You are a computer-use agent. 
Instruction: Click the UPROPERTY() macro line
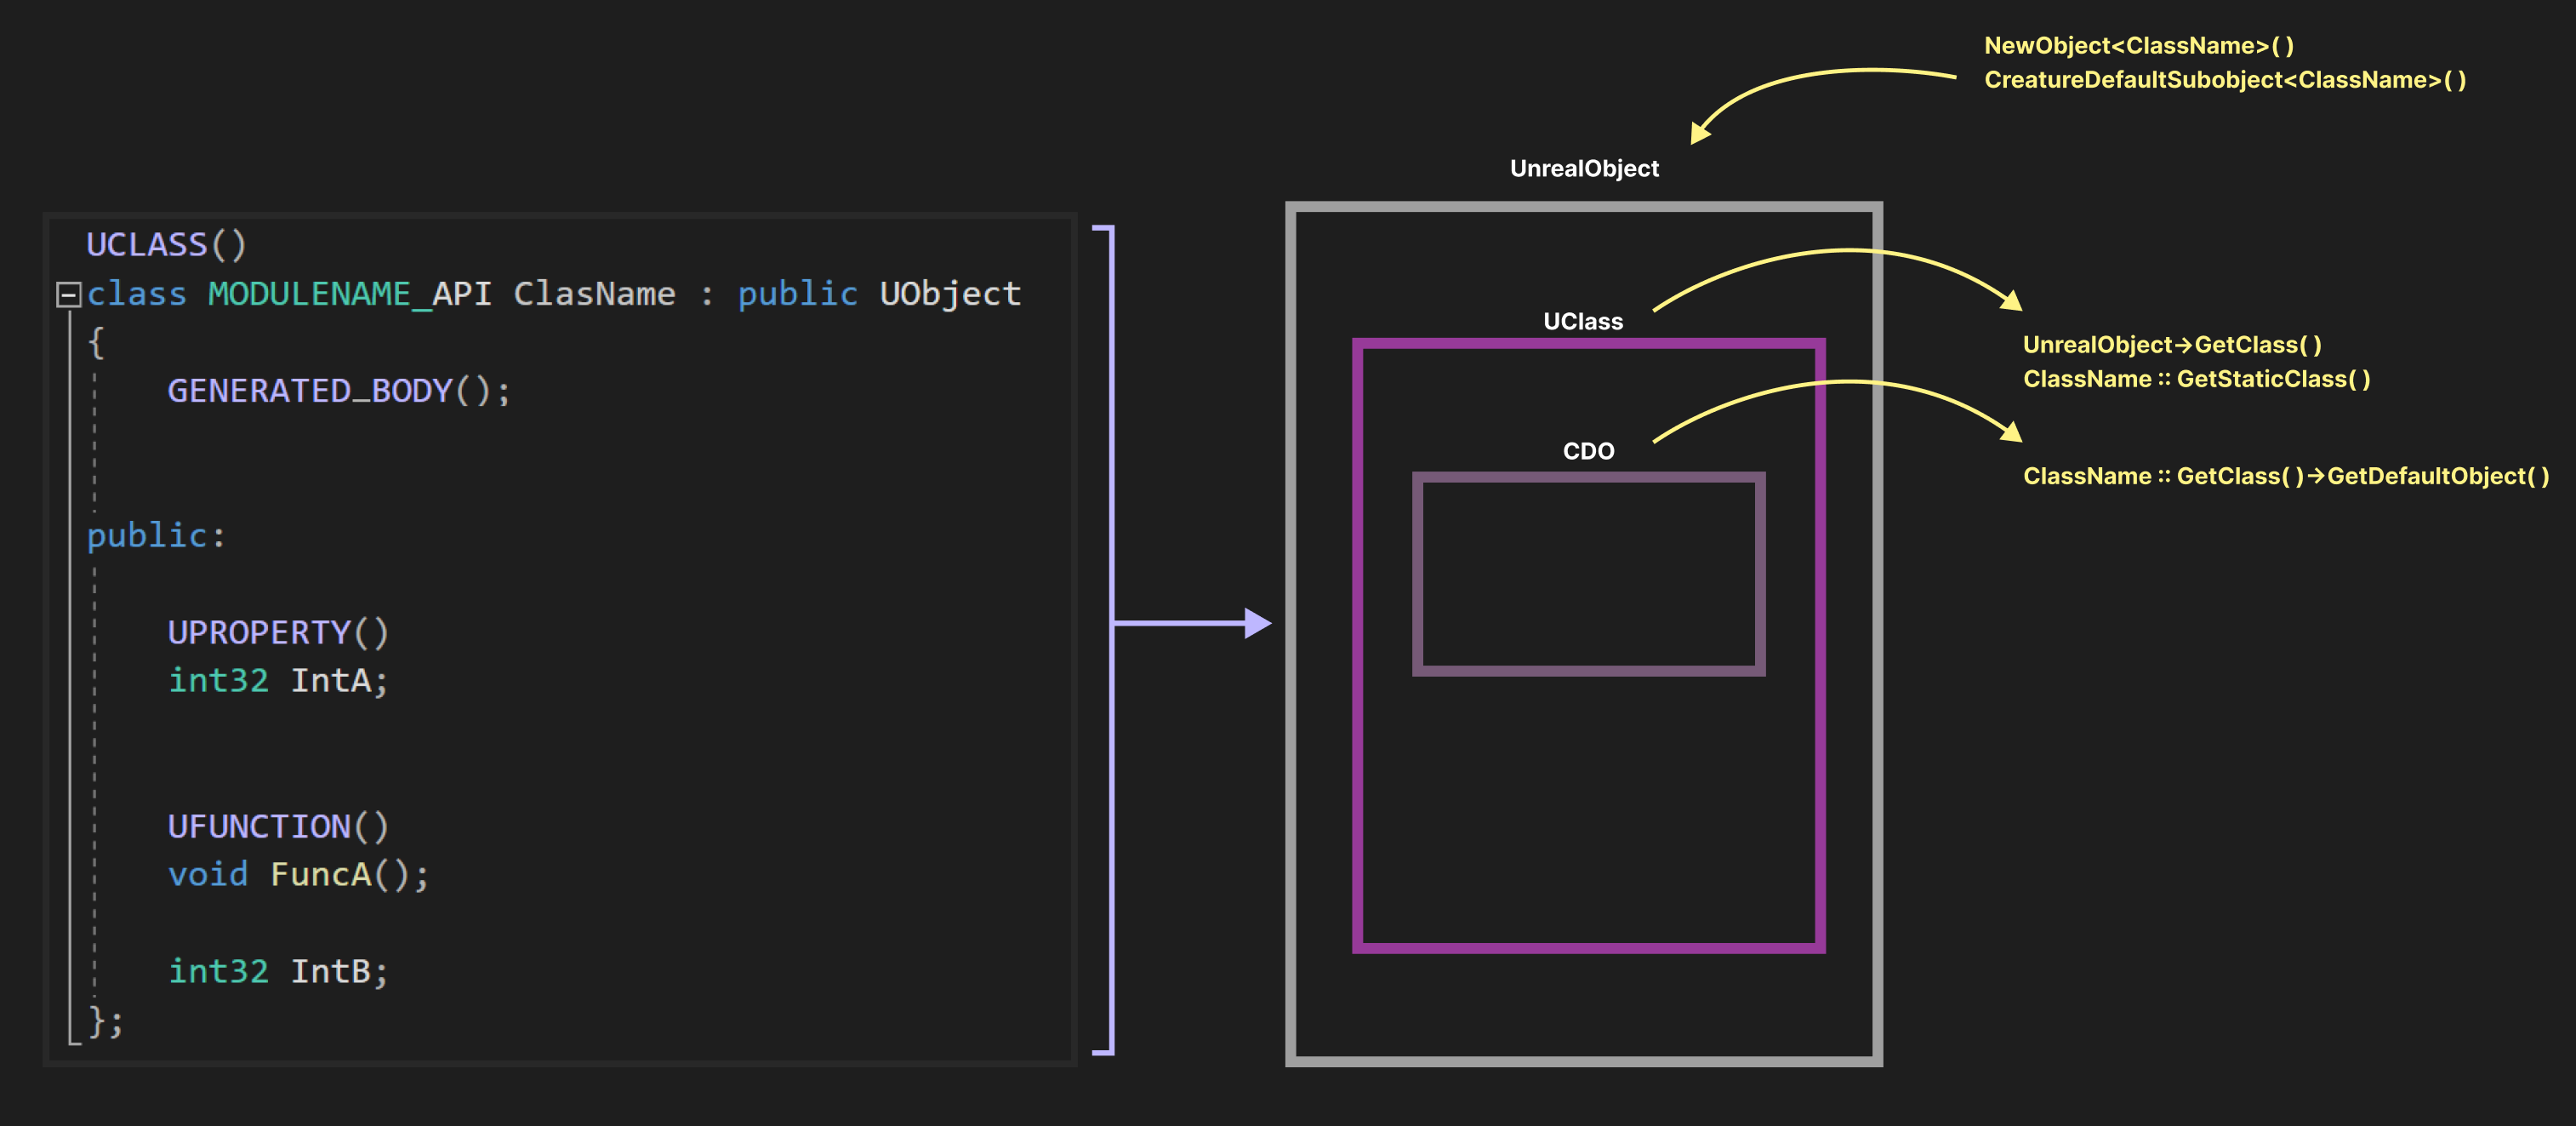(277, 633)
